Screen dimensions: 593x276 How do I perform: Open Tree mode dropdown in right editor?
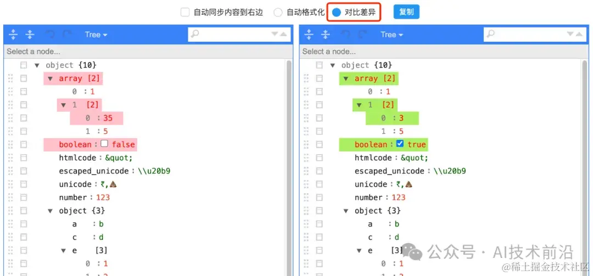click(392, 35)
